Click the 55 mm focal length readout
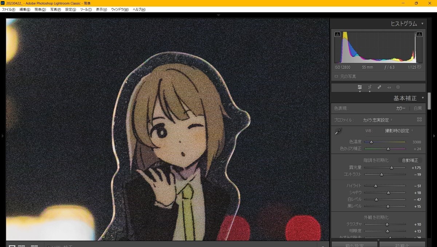The width and height of the screenshot is (437, 247). [367, 67]
